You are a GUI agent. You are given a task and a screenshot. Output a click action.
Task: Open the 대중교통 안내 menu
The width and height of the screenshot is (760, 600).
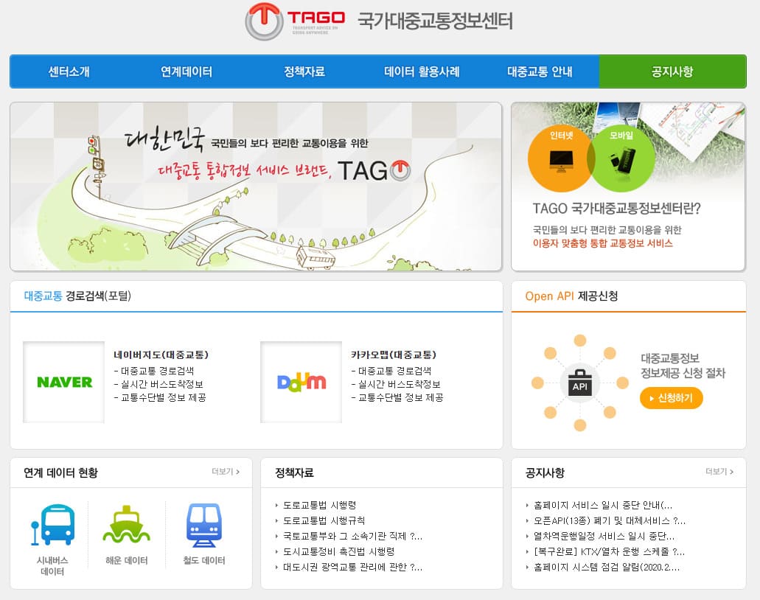point(540,71)
